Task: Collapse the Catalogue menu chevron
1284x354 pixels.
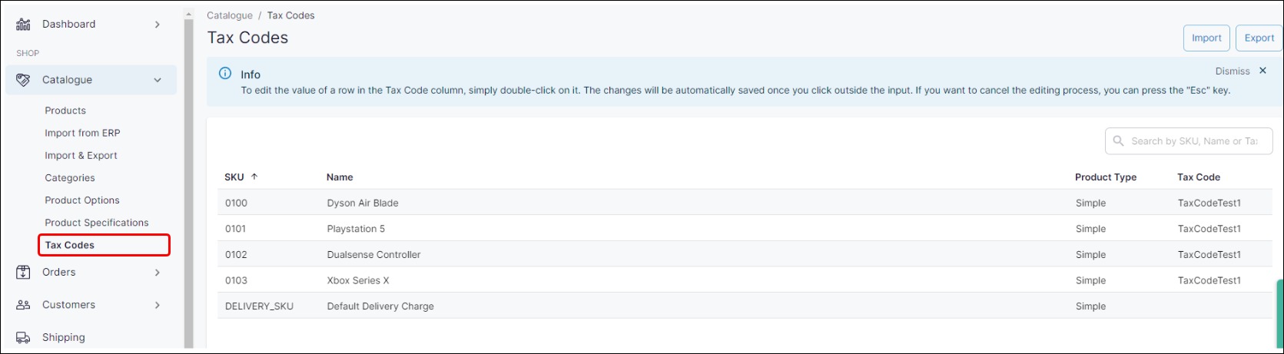Action: (x=158, y=80)
